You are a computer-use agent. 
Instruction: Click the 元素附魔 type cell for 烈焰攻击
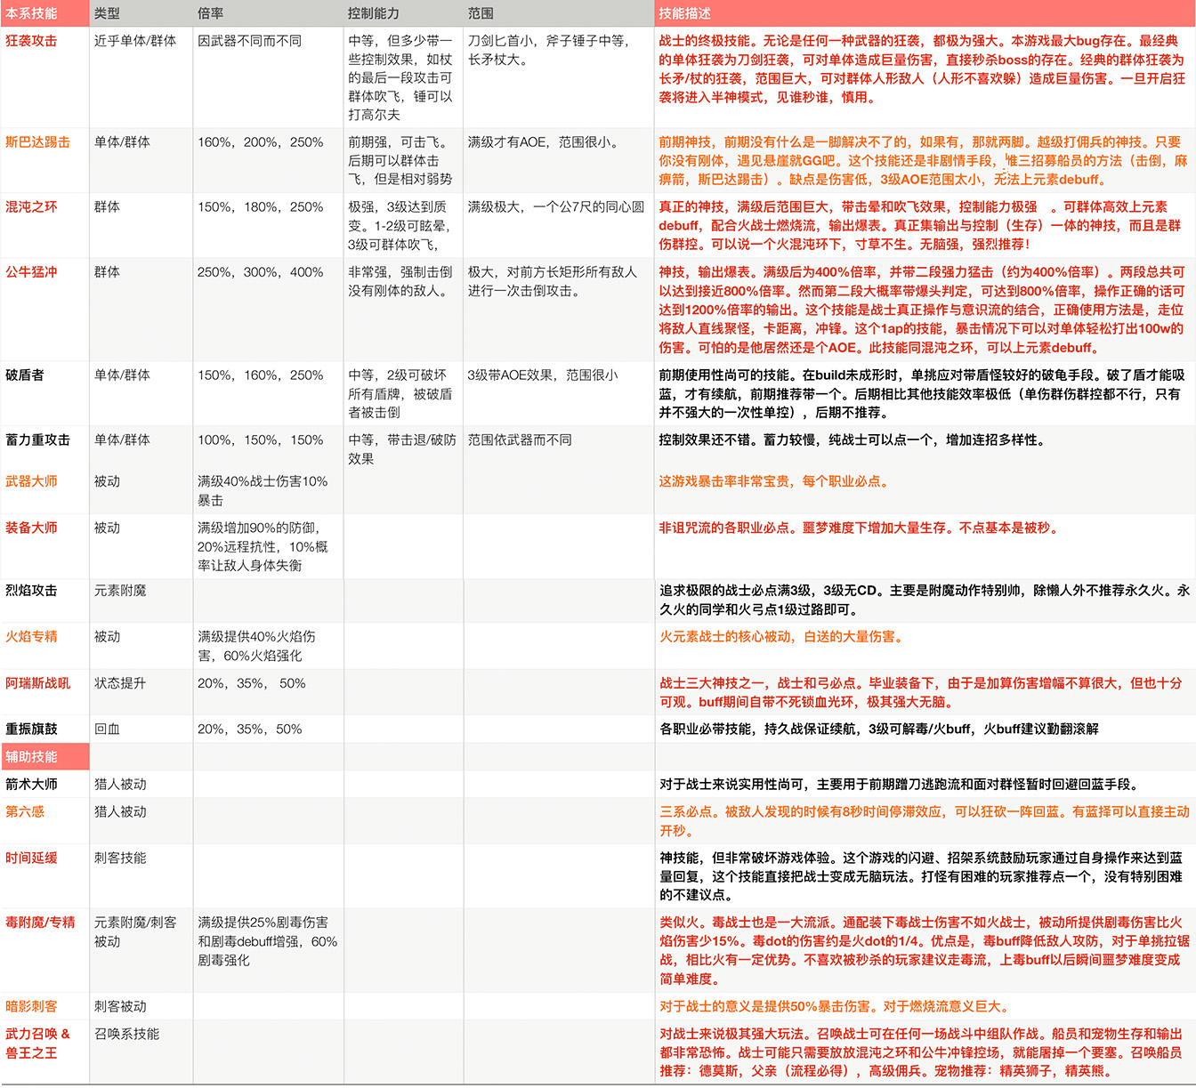click(x=141, y=600)
